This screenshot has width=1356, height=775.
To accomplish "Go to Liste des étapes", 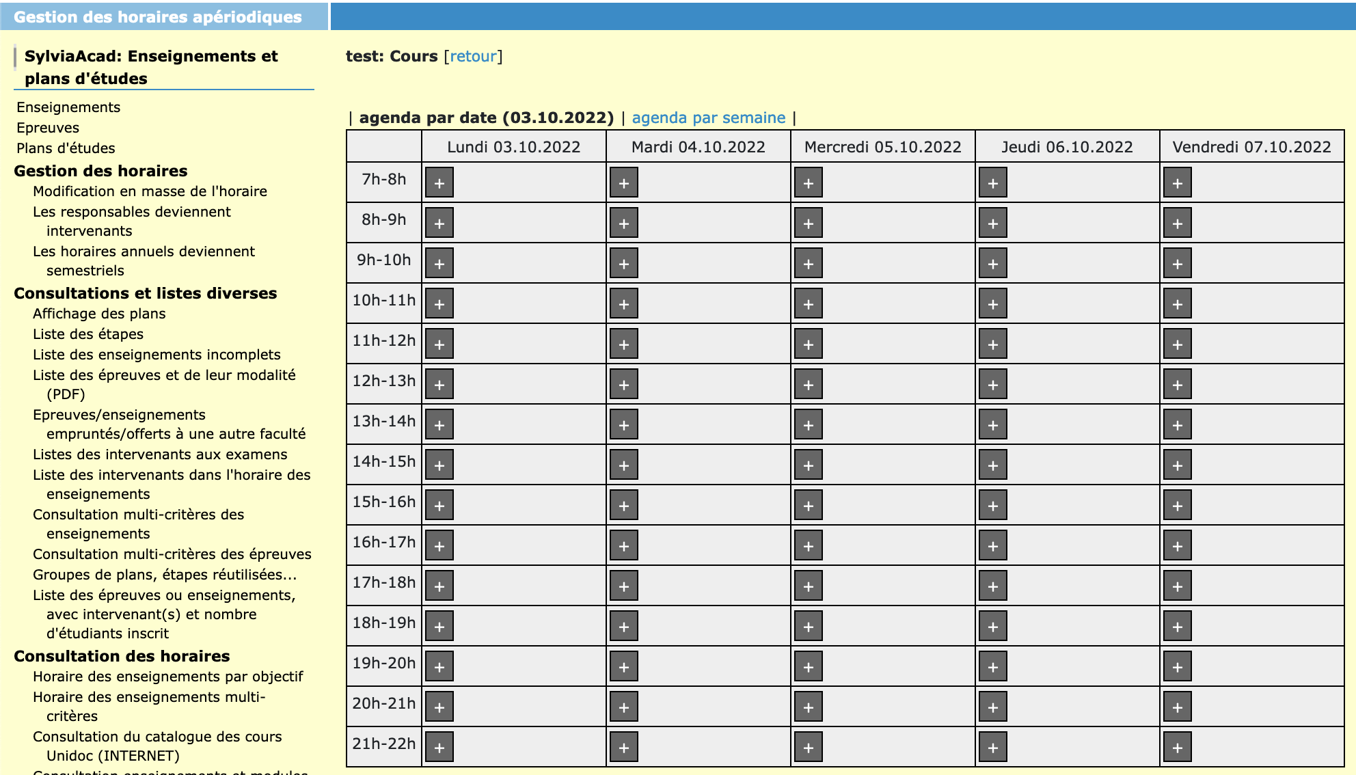I will (x=88, y=334).
